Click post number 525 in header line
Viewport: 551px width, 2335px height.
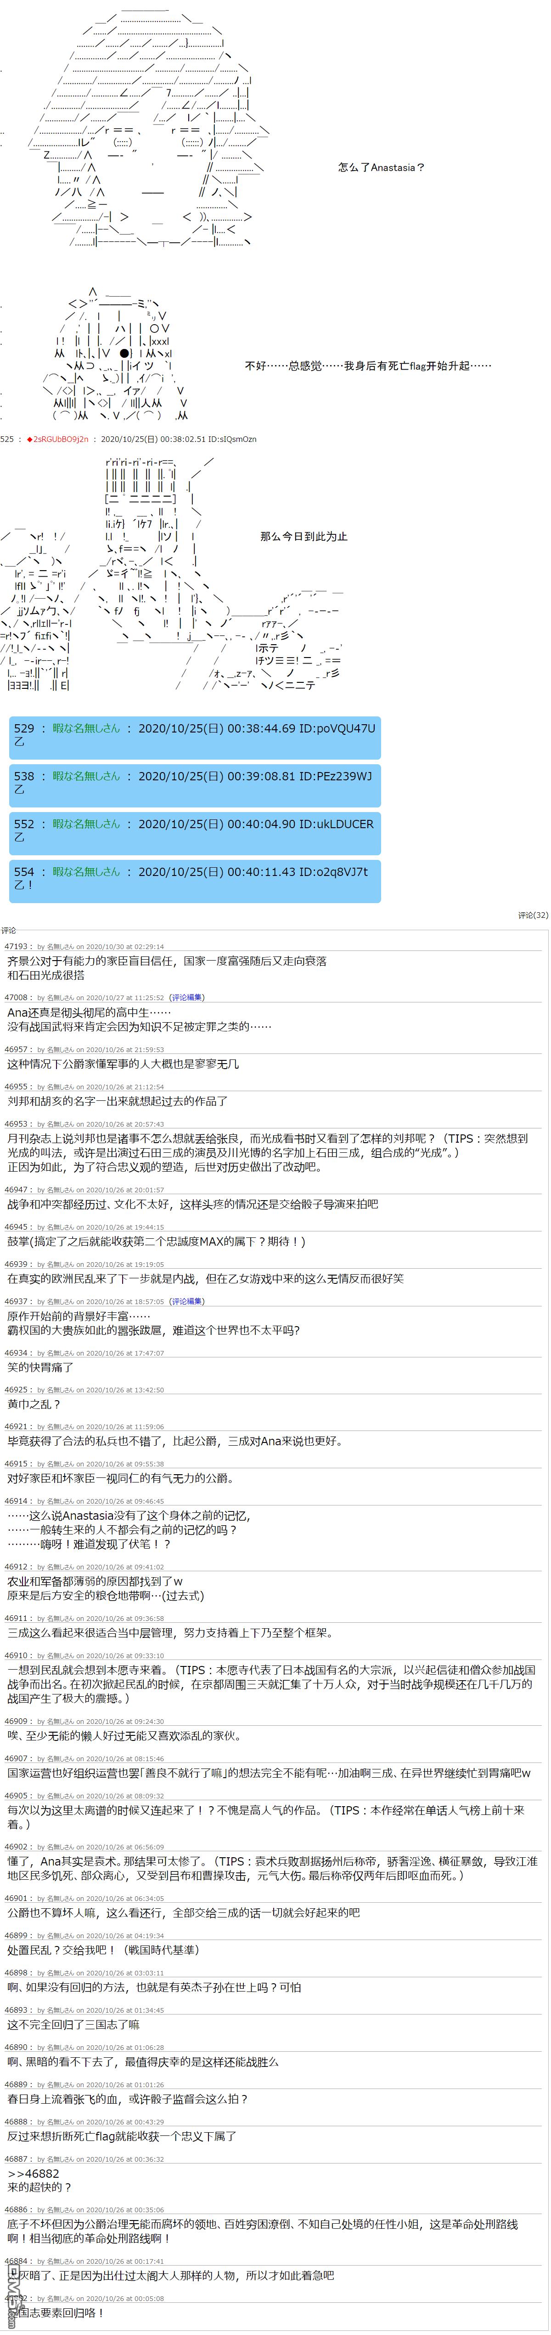[7, 439]
